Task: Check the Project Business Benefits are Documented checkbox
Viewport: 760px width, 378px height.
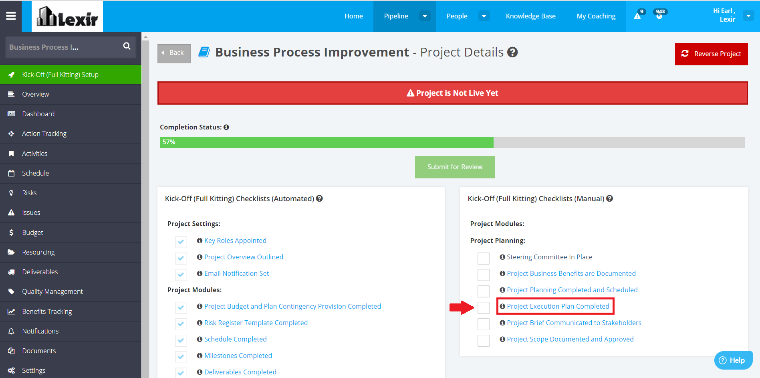Action: click(484, 275)
